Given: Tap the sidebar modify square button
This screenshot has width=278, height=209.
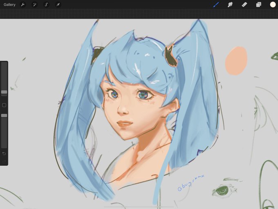Looking at the screenshot, I should pyautogui.click(x=4, y=105).
